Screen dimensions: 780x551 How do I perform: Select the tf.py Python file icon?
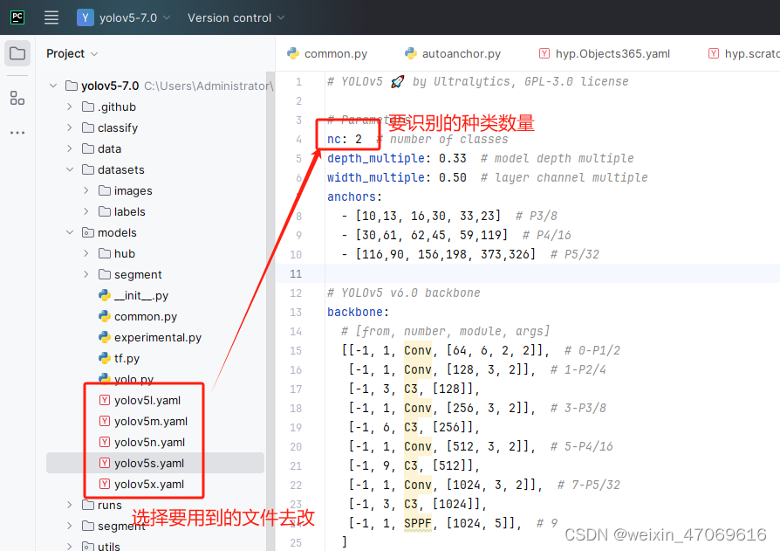tap(104, 358)
